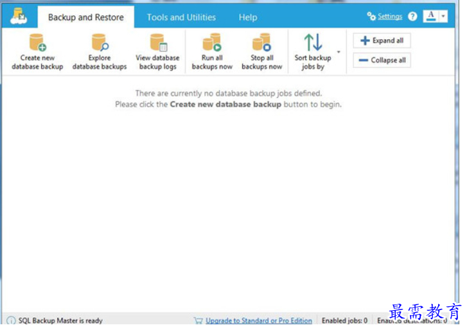
Task: Click the Expand all button
Action: tap(382, 40)
